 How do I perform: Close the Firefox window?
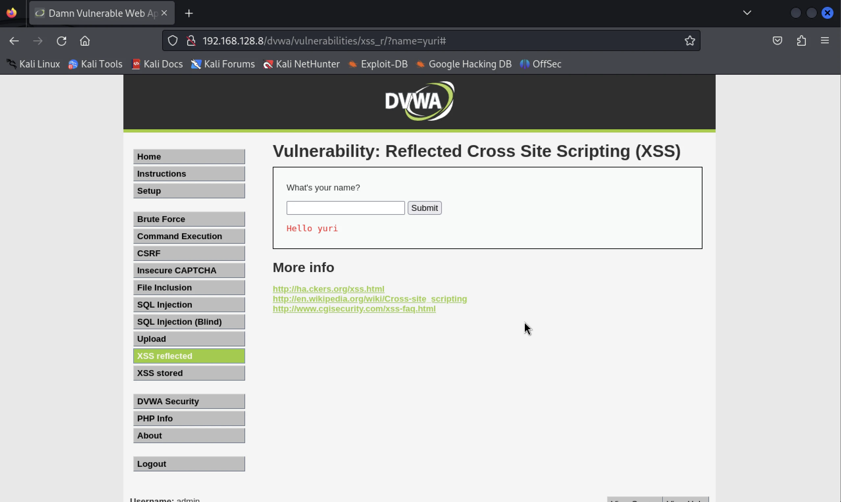coord(828,13)
